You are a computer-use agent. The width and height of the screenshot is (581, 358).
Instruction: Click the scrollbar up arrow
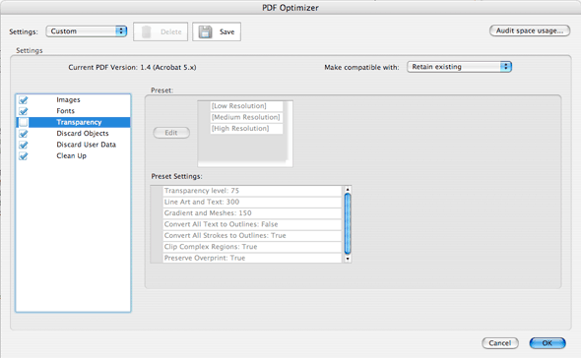(348, 189)
